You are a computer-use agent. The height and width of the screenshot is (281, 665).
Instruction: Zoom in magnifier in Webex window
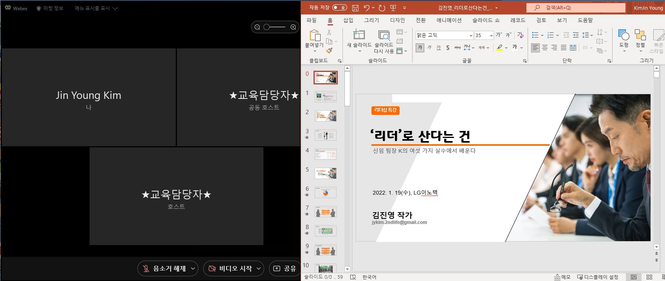[293, 27]
